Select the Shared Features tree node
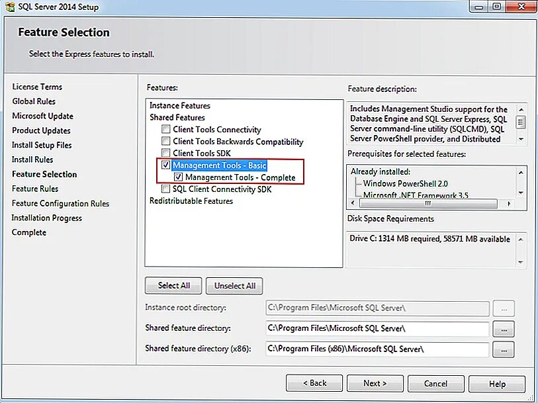This screenshot has width=538, height=403. coord(177,117)
